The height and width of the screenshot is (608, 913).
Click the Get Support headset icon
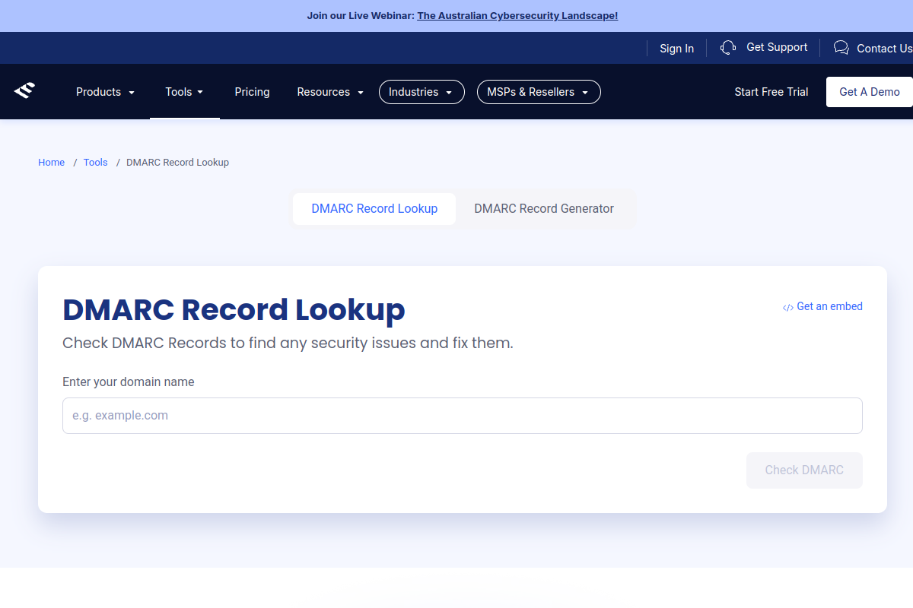pyautogui.click(x=728, y=47)
